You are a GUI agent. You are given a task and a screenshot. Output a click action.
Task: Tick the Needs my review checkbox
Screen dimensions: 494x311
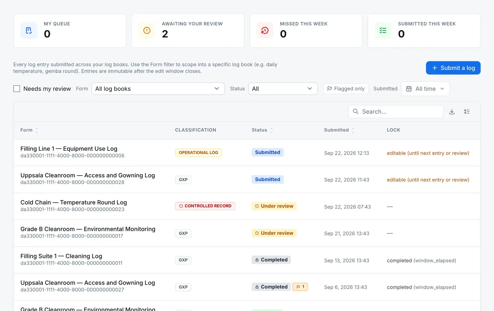(17, 89)
